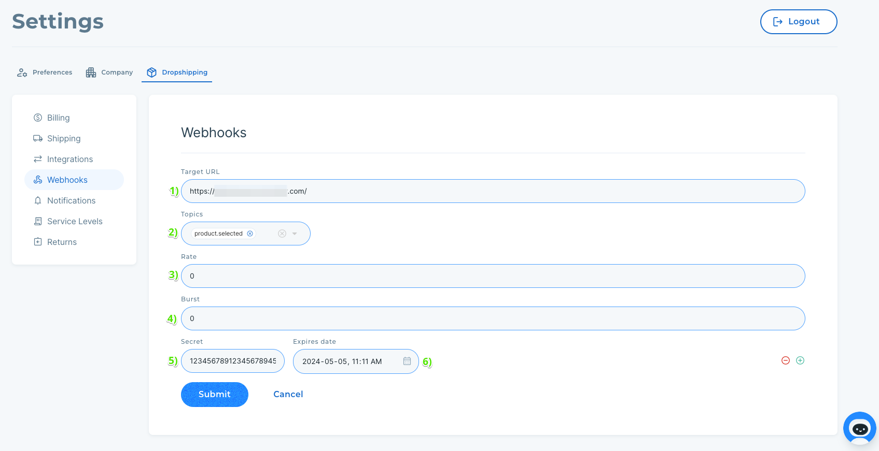The width and height of the screenshot is (879, 451).
Task: Cancel the webhook changes
Action: pos(288,395)
